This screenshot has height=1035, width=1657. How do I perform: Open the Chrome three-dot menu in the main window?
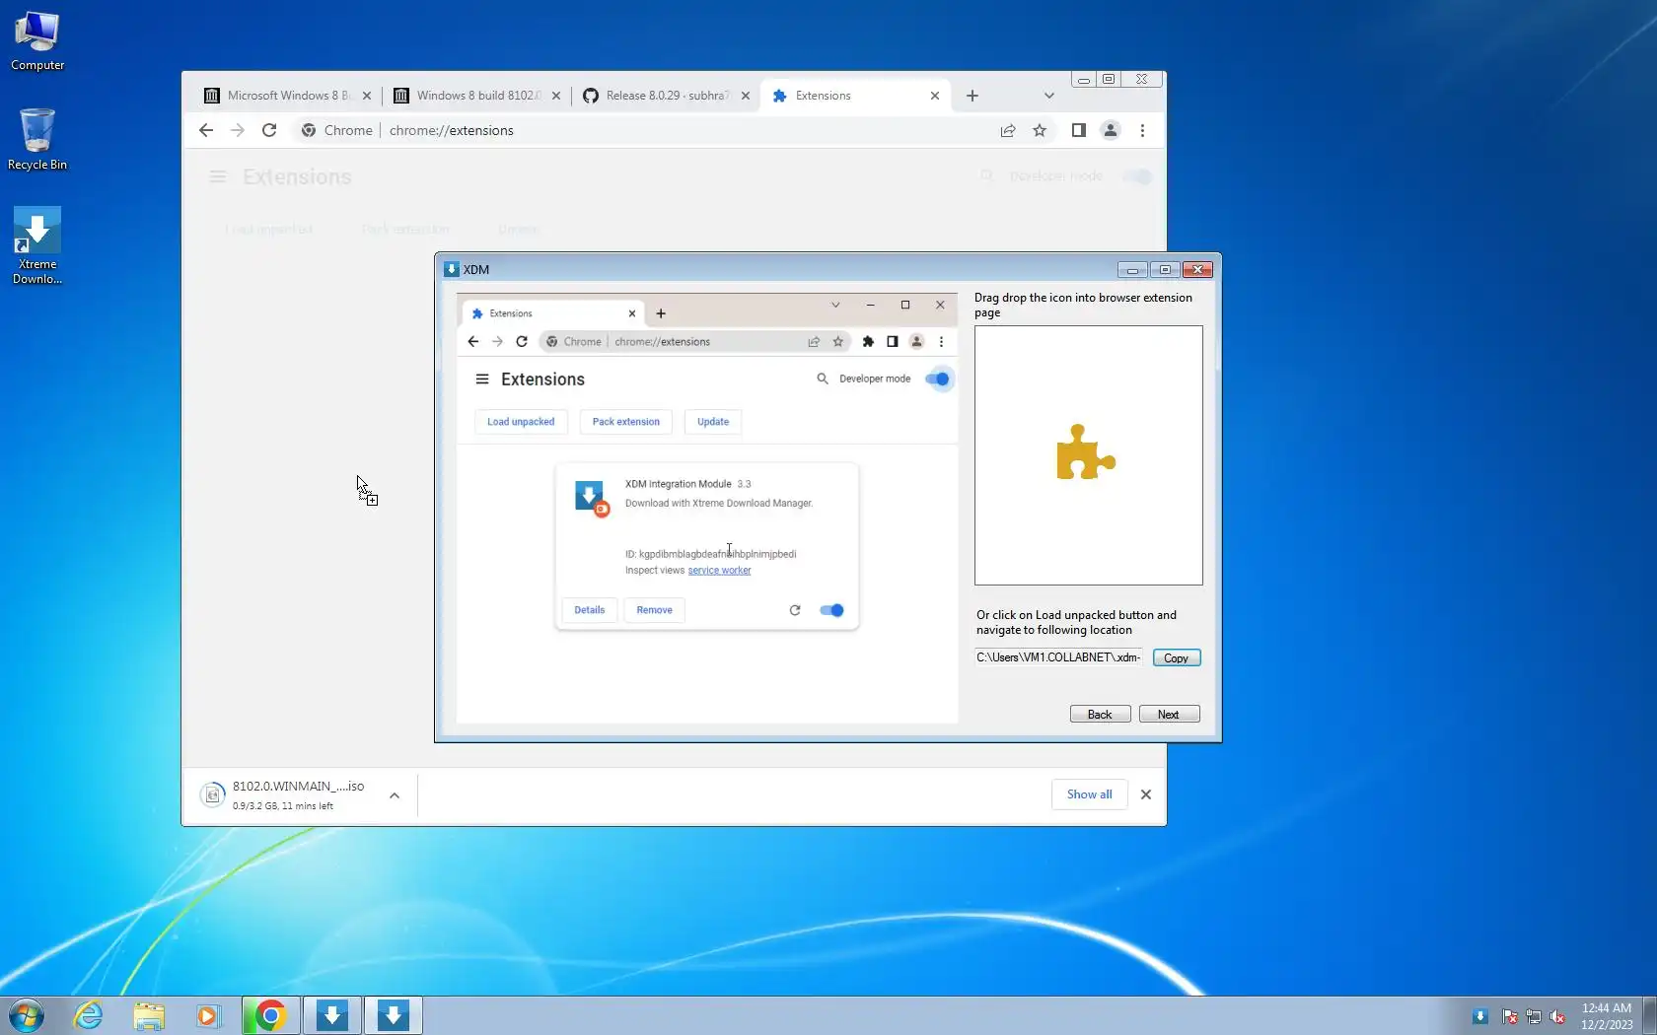1142,130
